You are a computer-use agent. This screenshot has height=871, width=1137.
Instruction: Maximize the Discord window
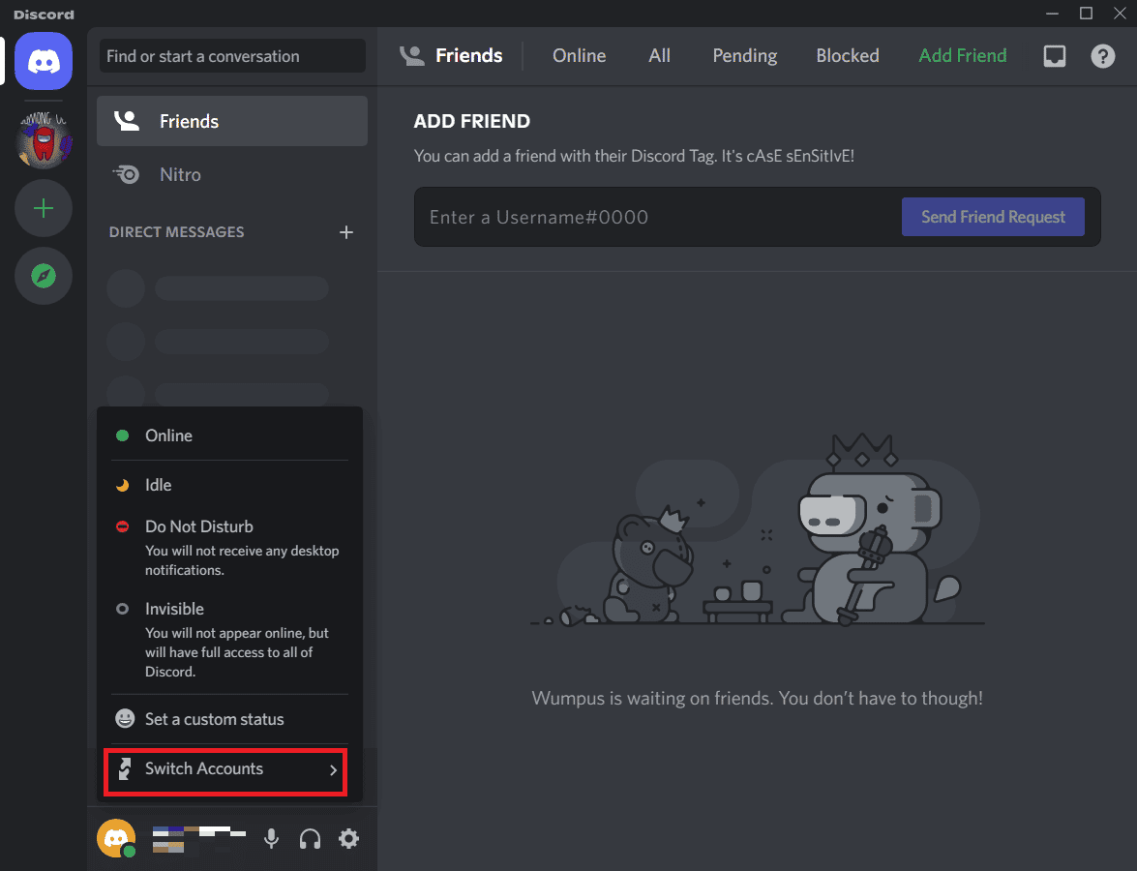[1086, 13]
